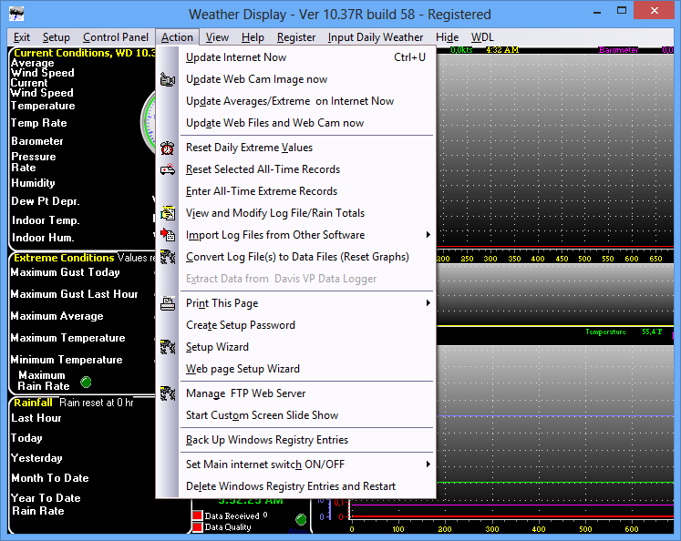Click the magenta Barometer graph legend
Viewport: 681px width, 541px height.
[x=618, y=50]
